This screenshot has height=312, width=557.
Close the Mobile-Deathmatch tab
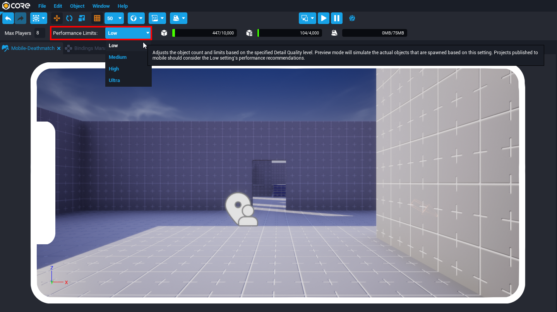coord(59,48)
